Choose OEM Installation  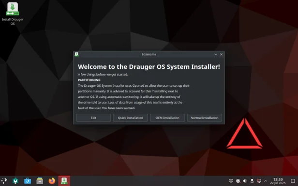(167, 118)
